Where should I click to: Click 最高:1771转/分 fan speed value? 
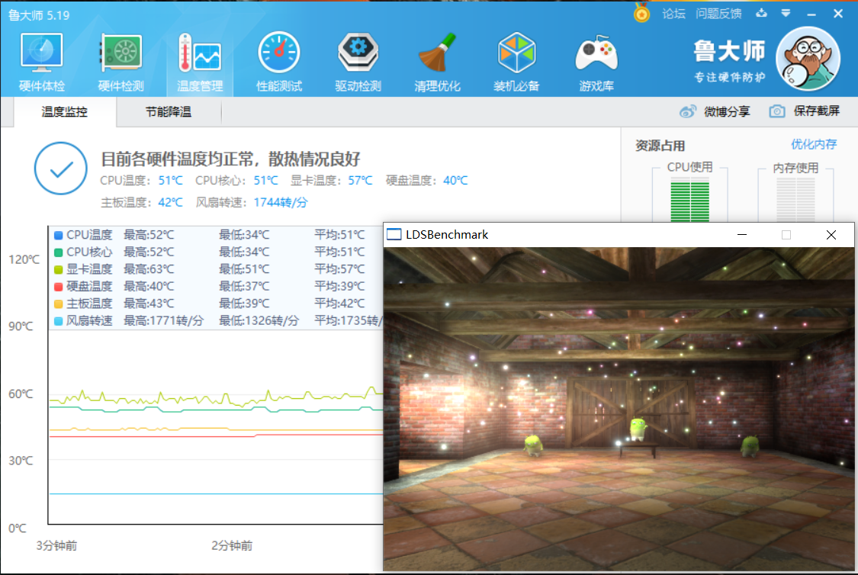[163, 320]
